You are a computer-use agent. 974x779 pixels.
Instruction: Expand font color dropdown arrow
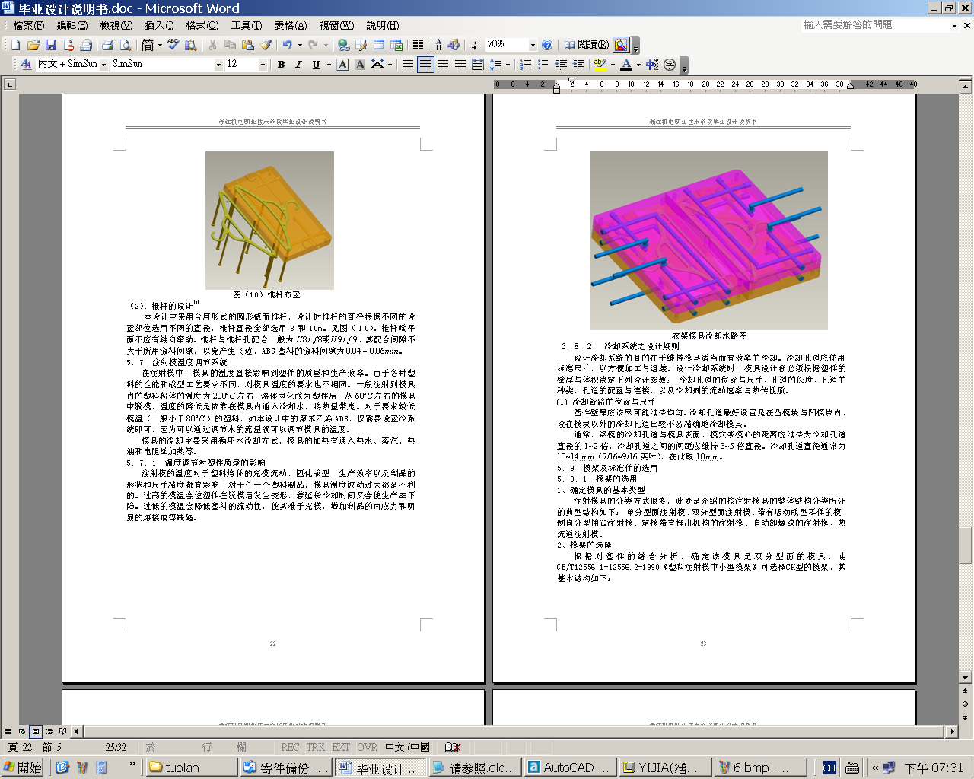point(638,65)
